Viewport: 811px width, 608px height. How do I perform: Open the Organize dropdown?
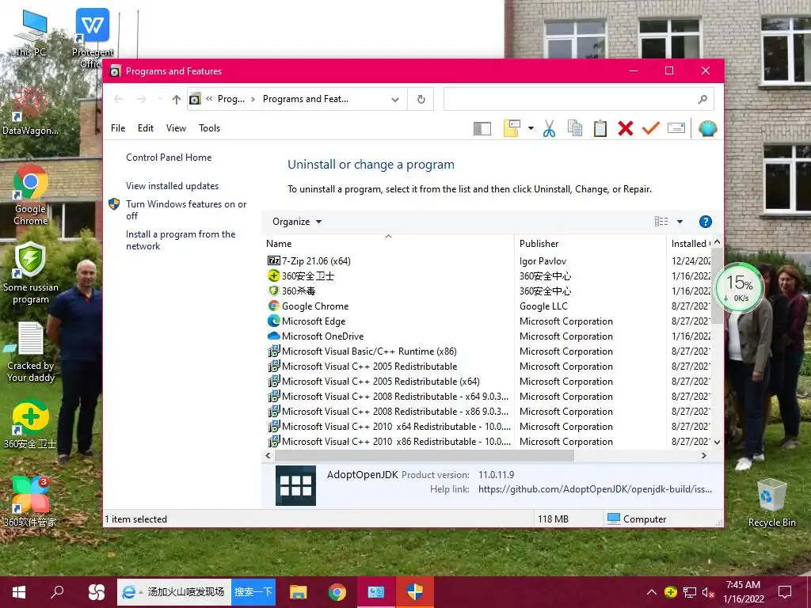coord(297,222)
